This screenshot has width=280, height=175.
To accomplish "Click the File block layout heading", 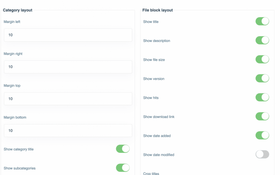I will coord(157,10).
